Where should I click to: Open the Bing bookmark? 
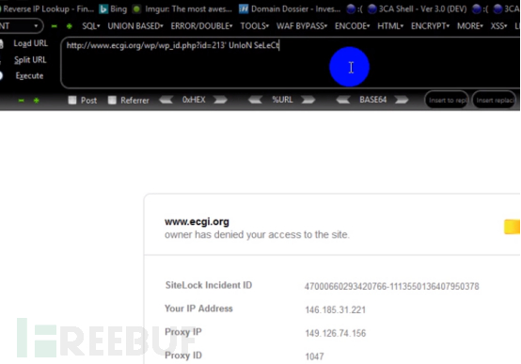click(113, 9)
